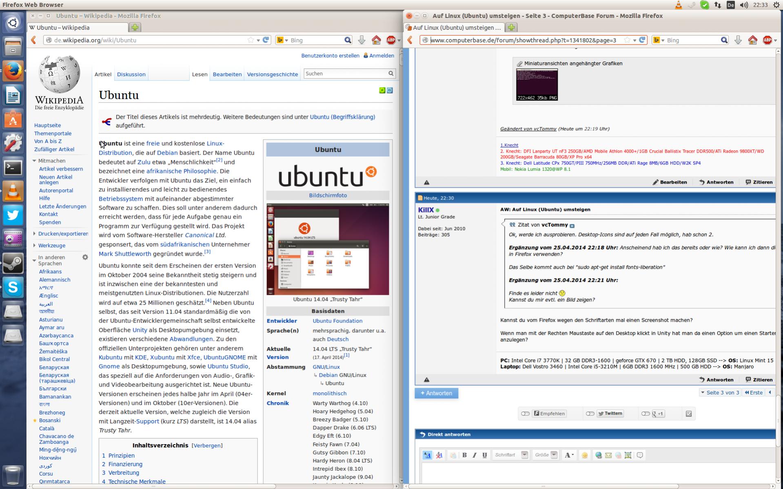Image resolution: width=783 pixels, height=489 pixels.
Task: Hide the table of contents via Verbergen
Action: [207, 445]
